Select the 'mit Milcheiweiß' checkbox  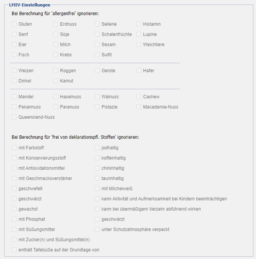pyautogui.click(x=97, y=189)
